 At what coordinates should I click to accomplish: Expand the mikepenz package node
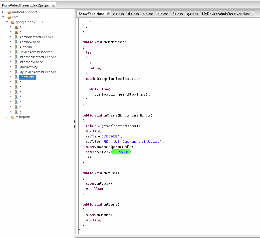6,117
